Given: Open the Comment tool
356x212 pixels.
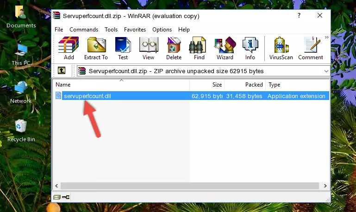Looking at the screenshot, I should tap(310, 48).
